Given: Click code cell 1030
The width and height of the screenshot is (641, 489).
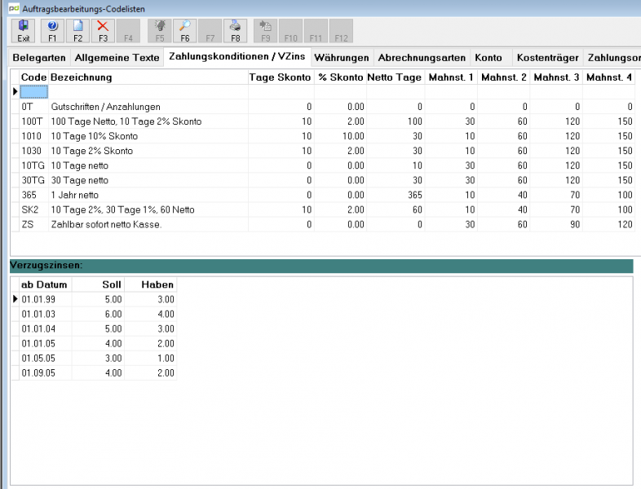Looking at the screenshot, I should [x=34, y=151].
